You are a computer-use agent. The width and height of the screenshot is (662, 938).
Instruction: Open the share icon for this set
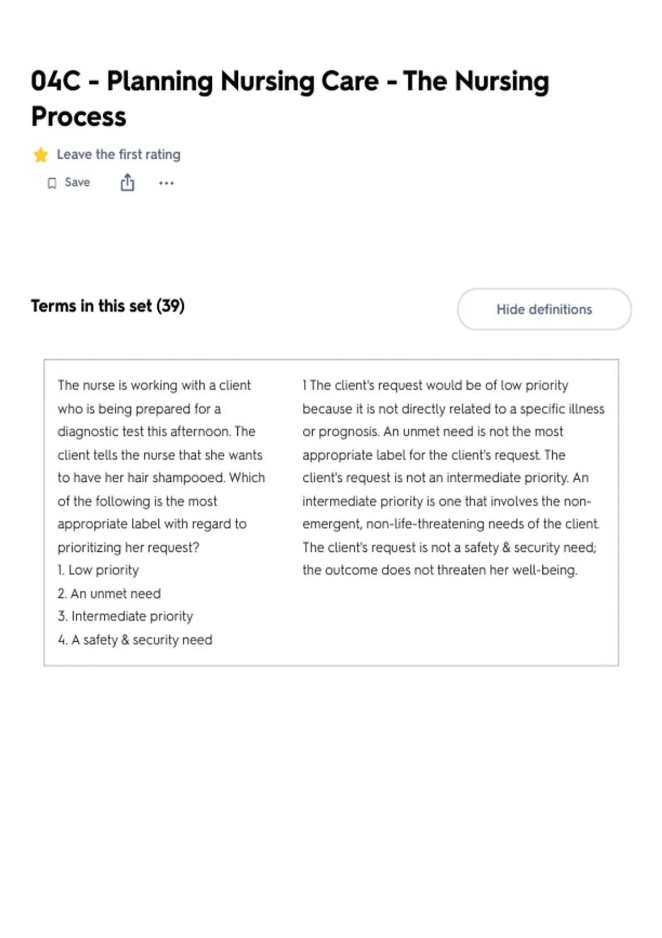pos(127,182)
